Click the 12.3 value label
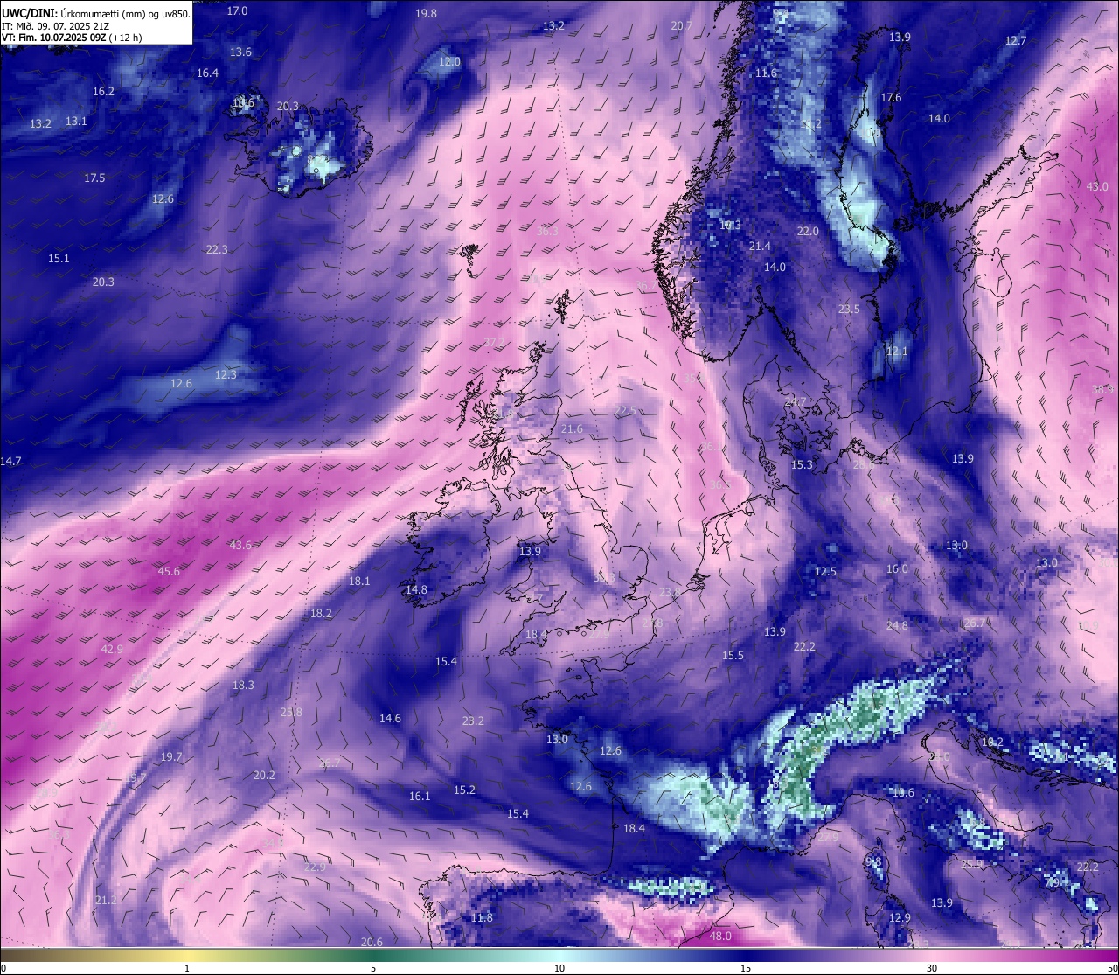The height and width of the screenshot is (975, 1119). 226,375
